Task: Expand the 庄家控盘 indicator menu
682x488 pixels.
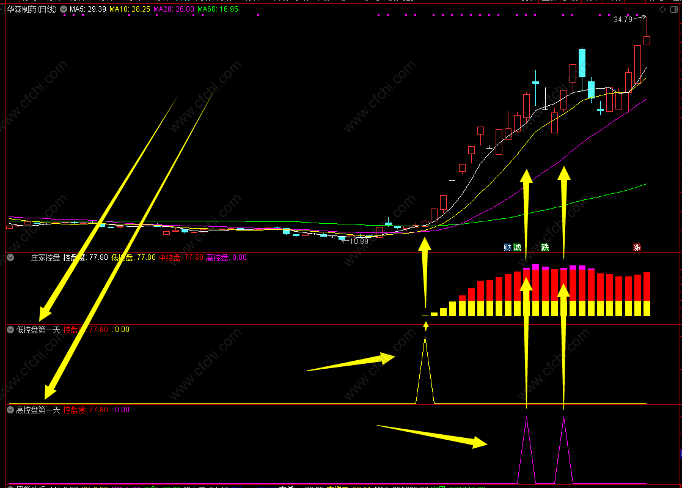Action: [x=10, y=257]
